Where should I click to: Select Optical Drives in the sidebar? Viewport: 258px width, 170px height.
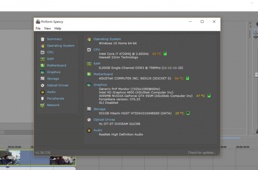(x=58, y=85)
